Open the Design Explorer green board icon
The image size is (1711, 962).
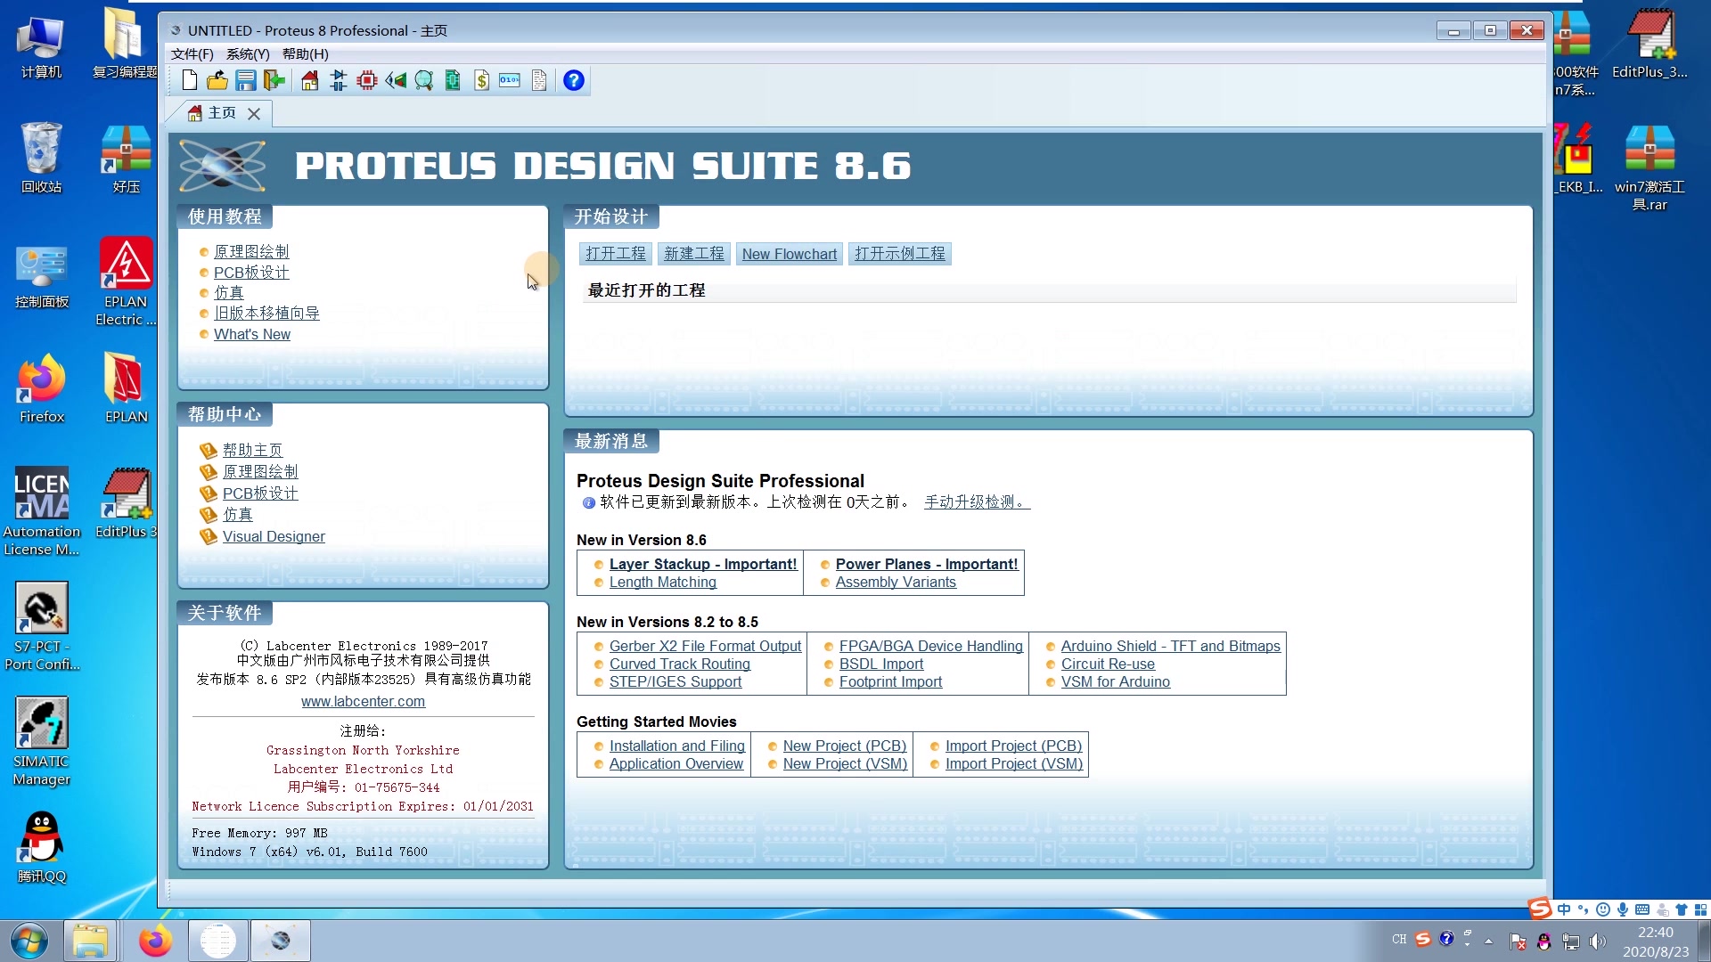click(x=453, y=81)
